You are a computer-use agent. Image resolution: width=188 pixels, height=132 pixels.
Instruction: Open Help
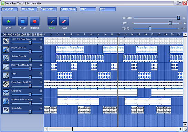(x=88, y=9)
